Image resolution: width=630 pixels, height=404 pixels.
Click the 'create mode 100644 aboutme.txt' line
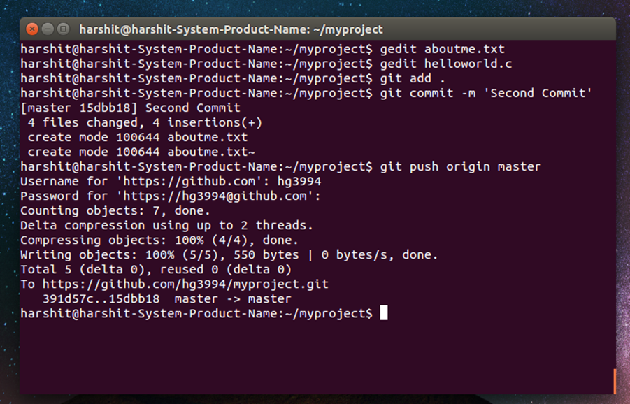[138, 137]
